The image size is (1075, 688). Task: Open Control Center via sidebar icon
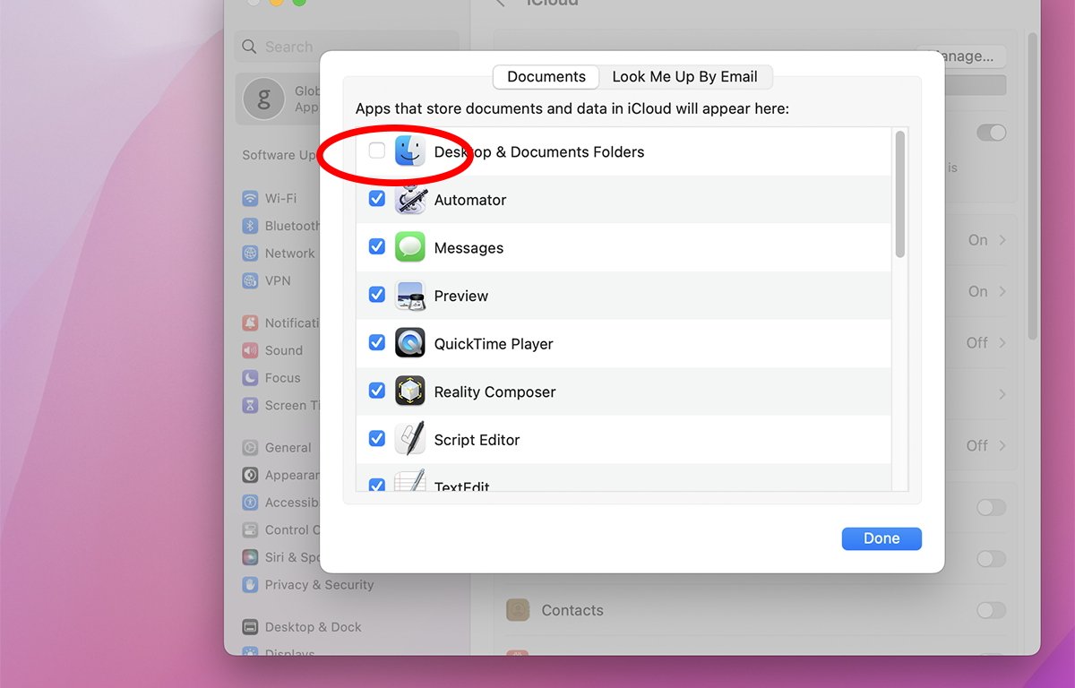(x=250, y=529)
